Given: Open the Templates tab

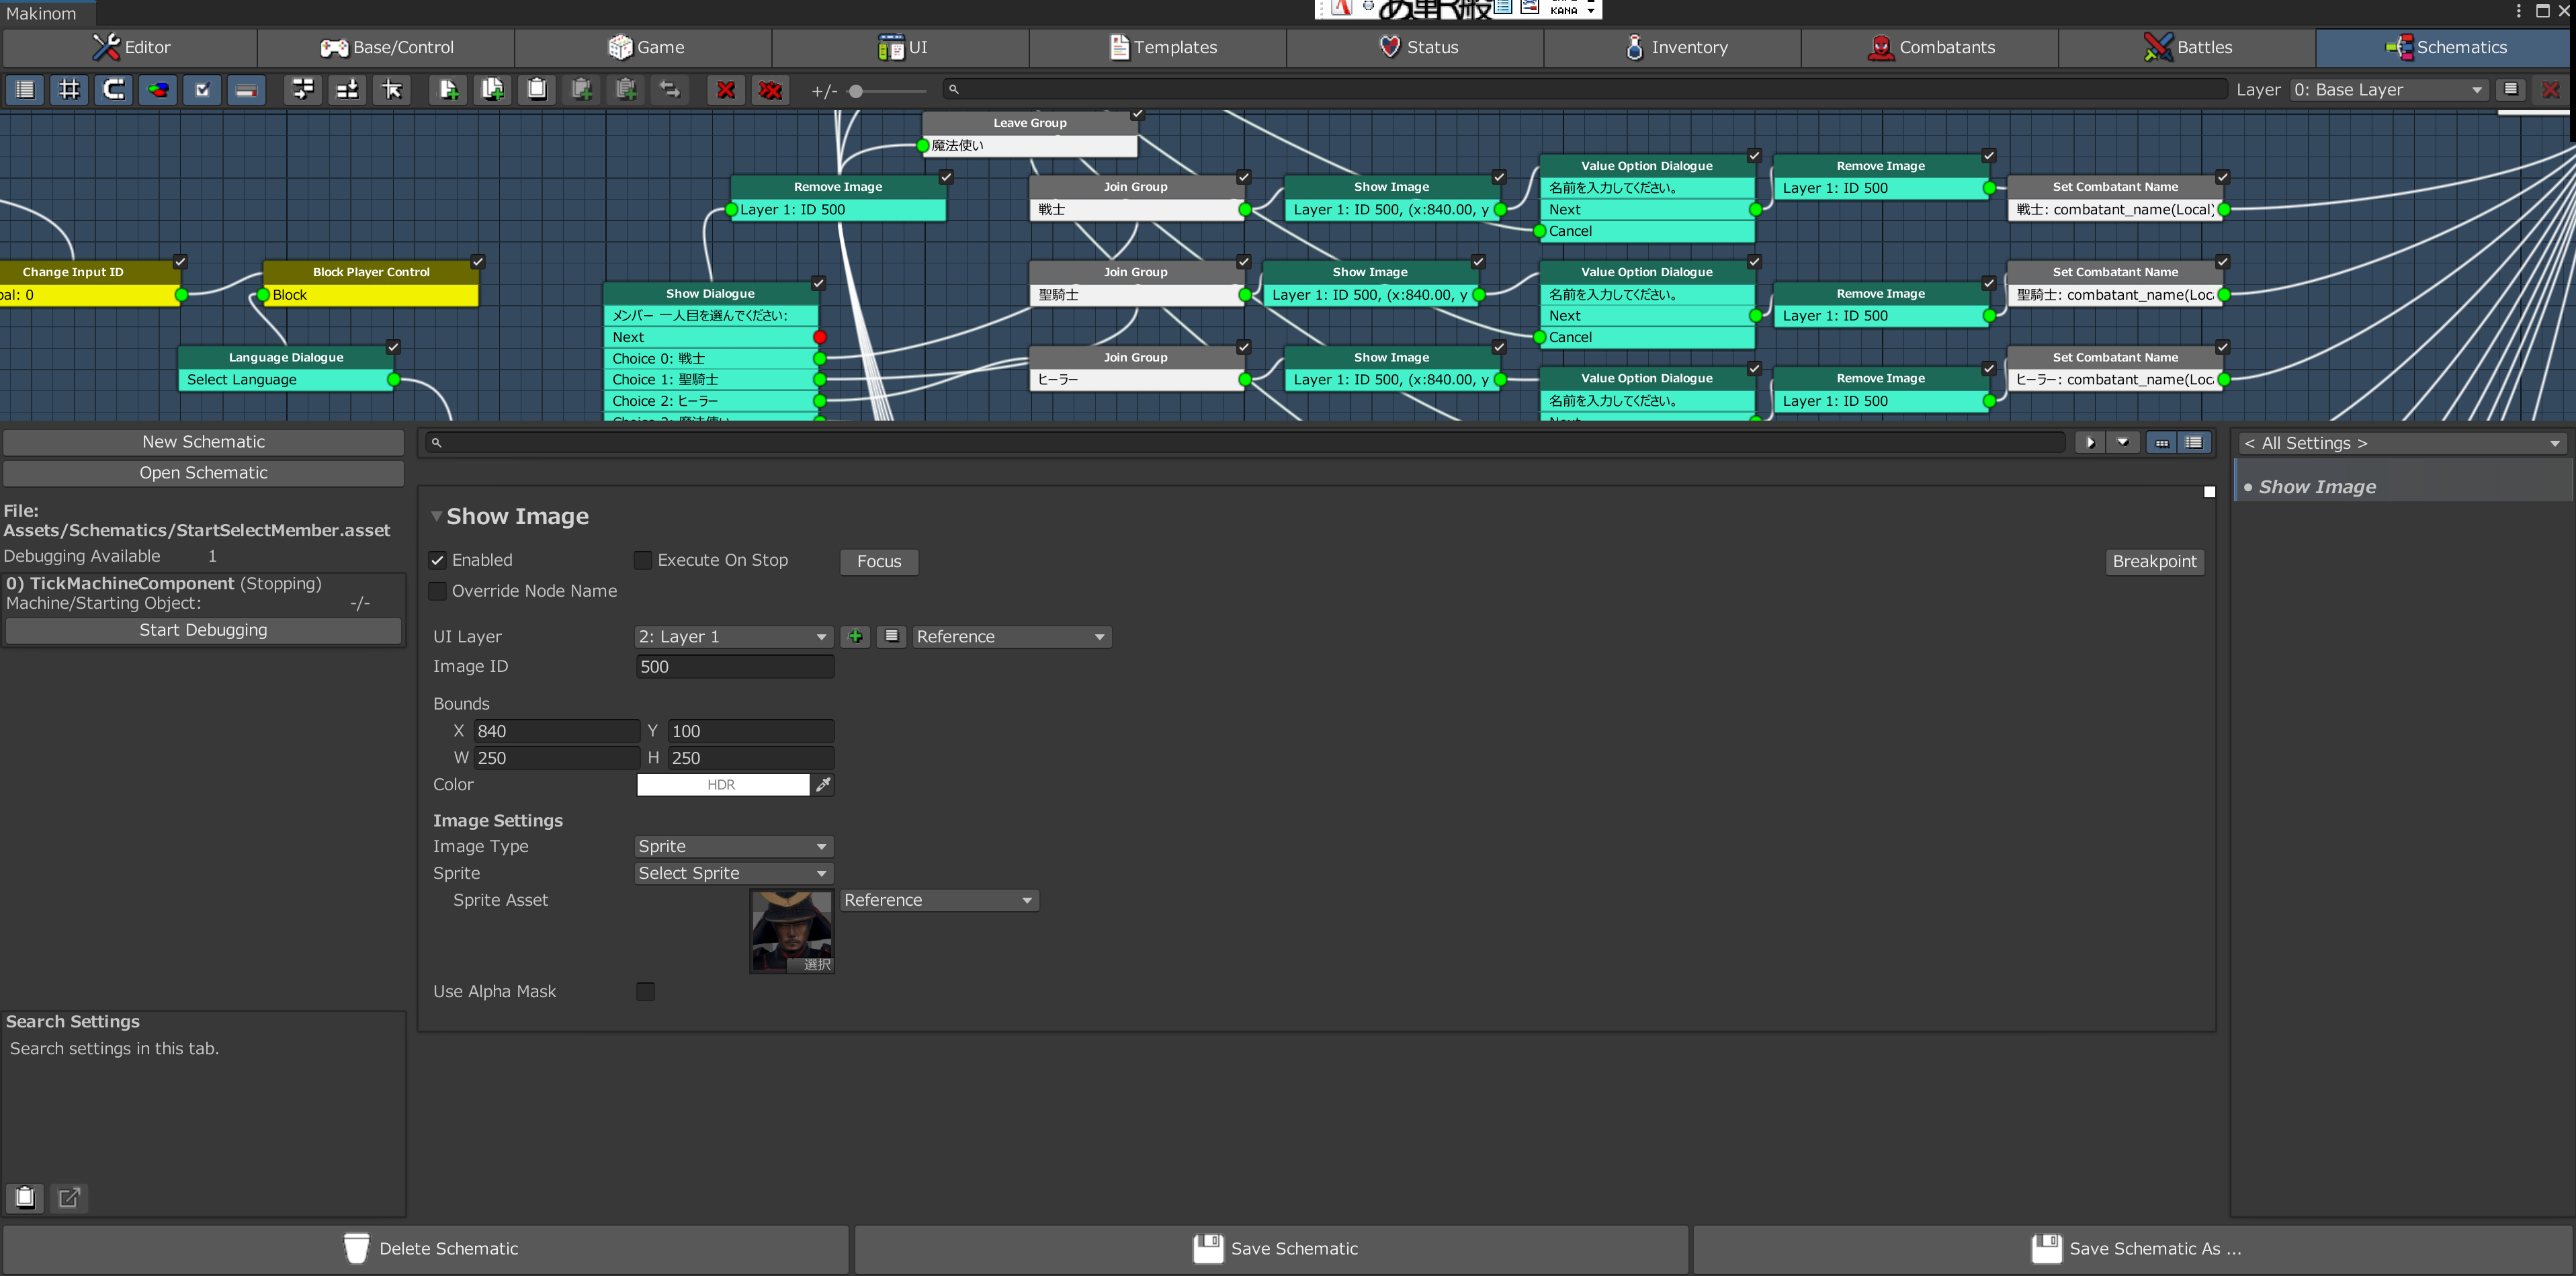Looking at the screenshot, I should pyautogui.click(x=1158, y=47).
